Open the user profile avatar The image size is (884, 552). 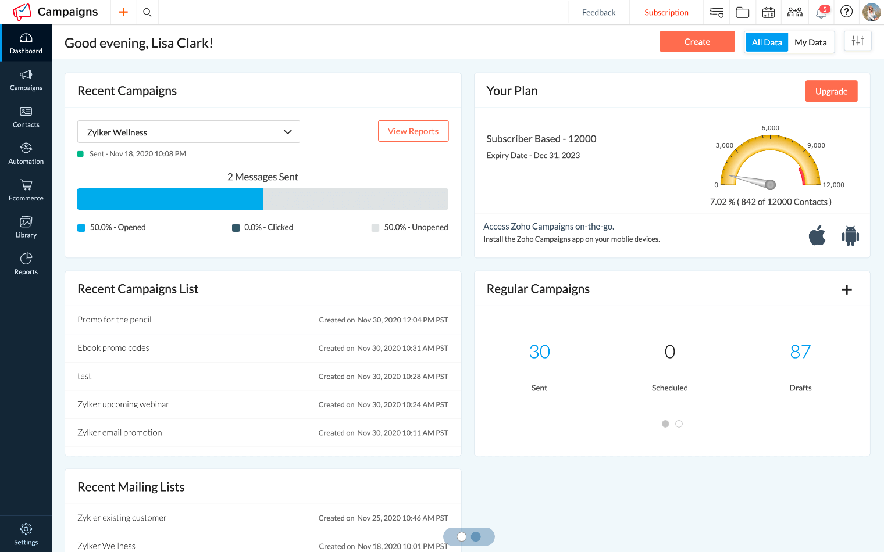point(871,12)
